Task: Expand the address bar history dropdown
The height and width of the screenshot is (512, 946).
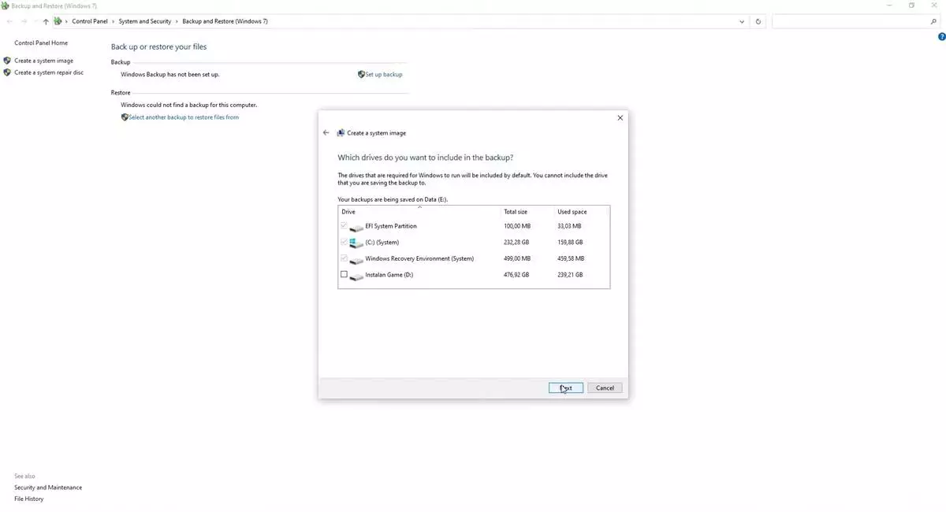Action: (743, 21)
